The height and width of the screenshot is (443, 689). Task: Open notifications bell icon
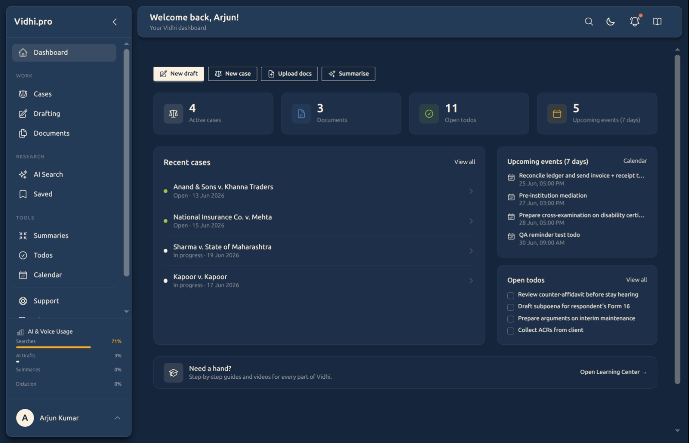(x=634, y=22)
